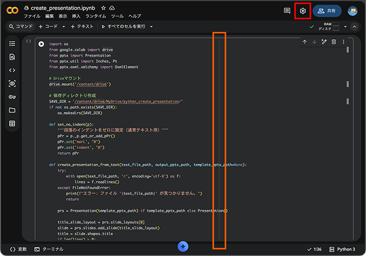
Task: Star the notebook create_presentation.ipynb
Action: pyautogui.click(x=103, y=8)
